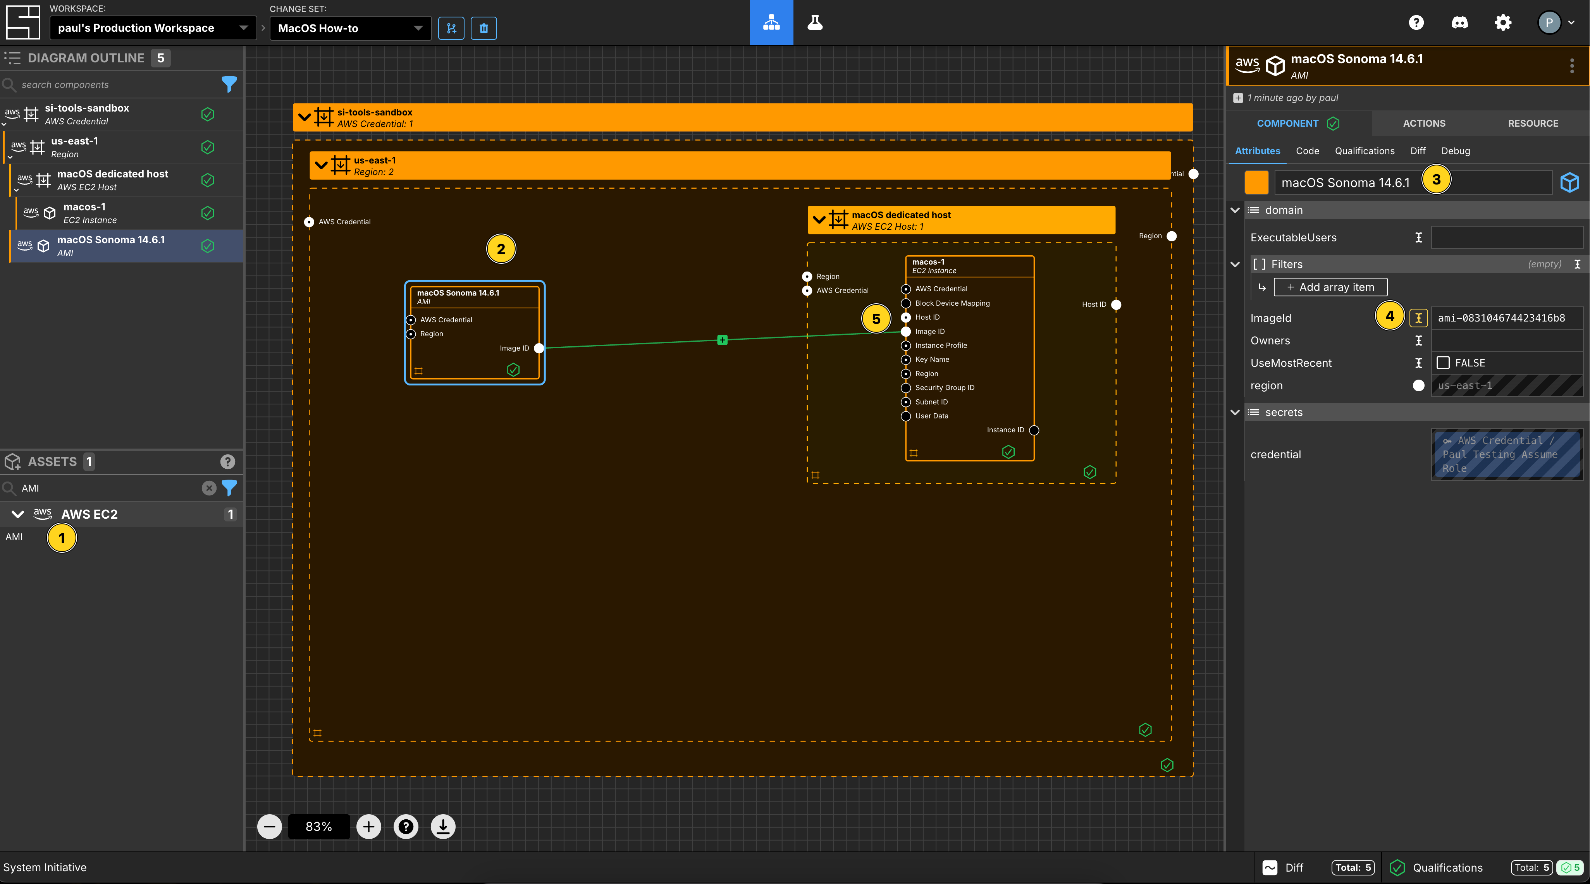Open the Assets panel help icon
This screenshot has width=1590, height=884.
[x=227, y=462]
